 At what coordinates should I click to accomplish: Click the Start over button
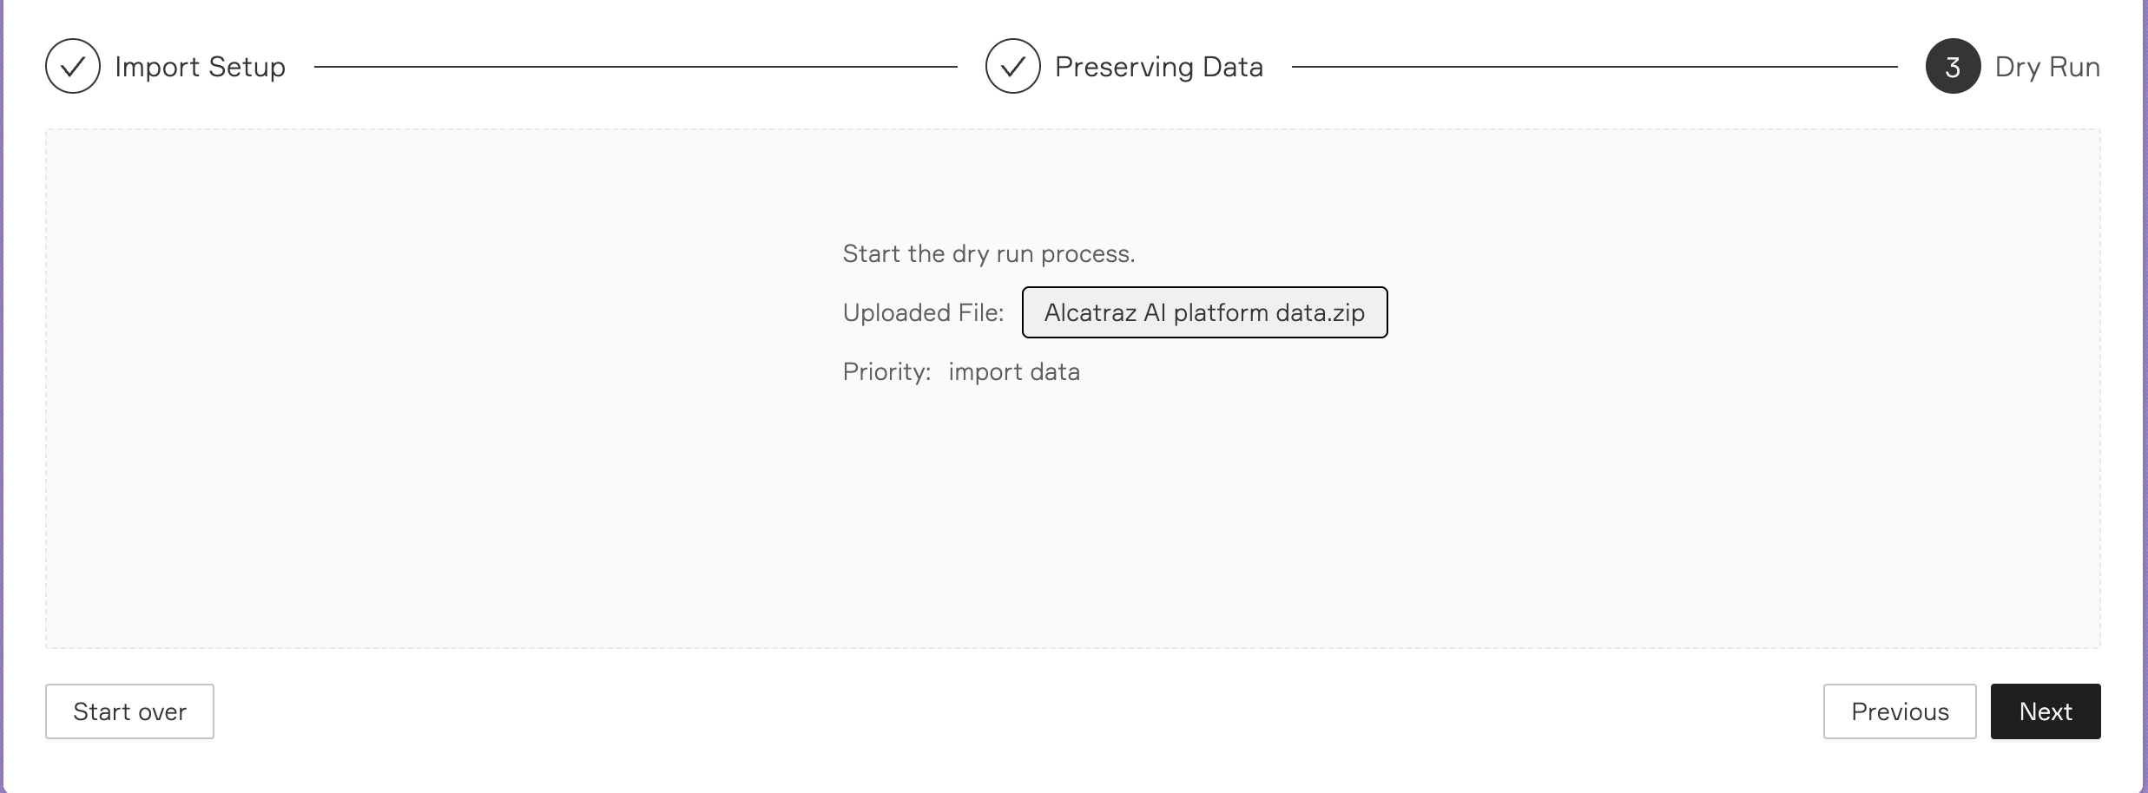coord(129,711)
